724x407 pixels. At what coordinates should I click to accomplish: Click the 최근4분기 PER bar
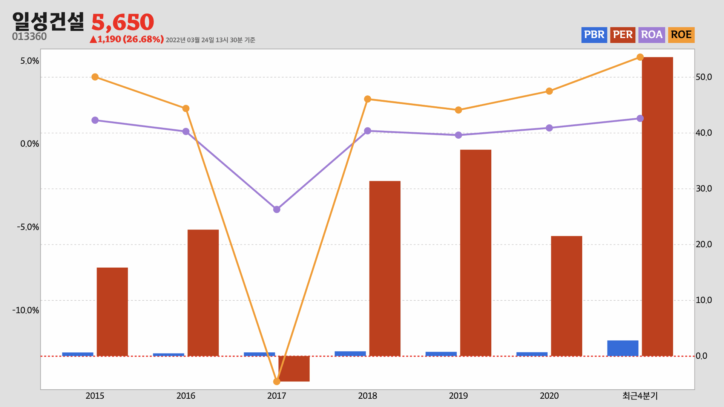pos(657,207)
